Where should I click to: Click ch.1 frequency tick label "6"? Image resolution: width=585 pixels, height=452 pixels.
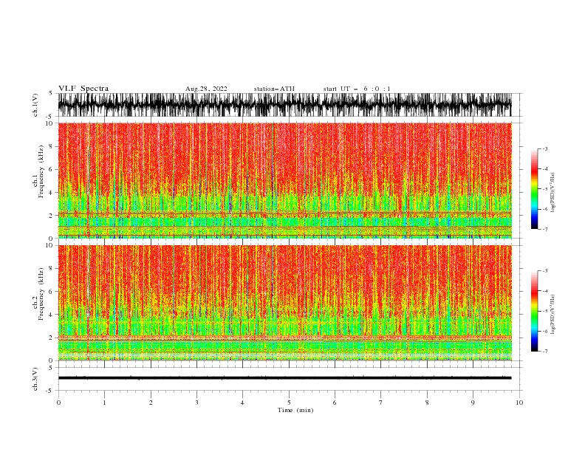pyautogui.click(x=51, y=169)
